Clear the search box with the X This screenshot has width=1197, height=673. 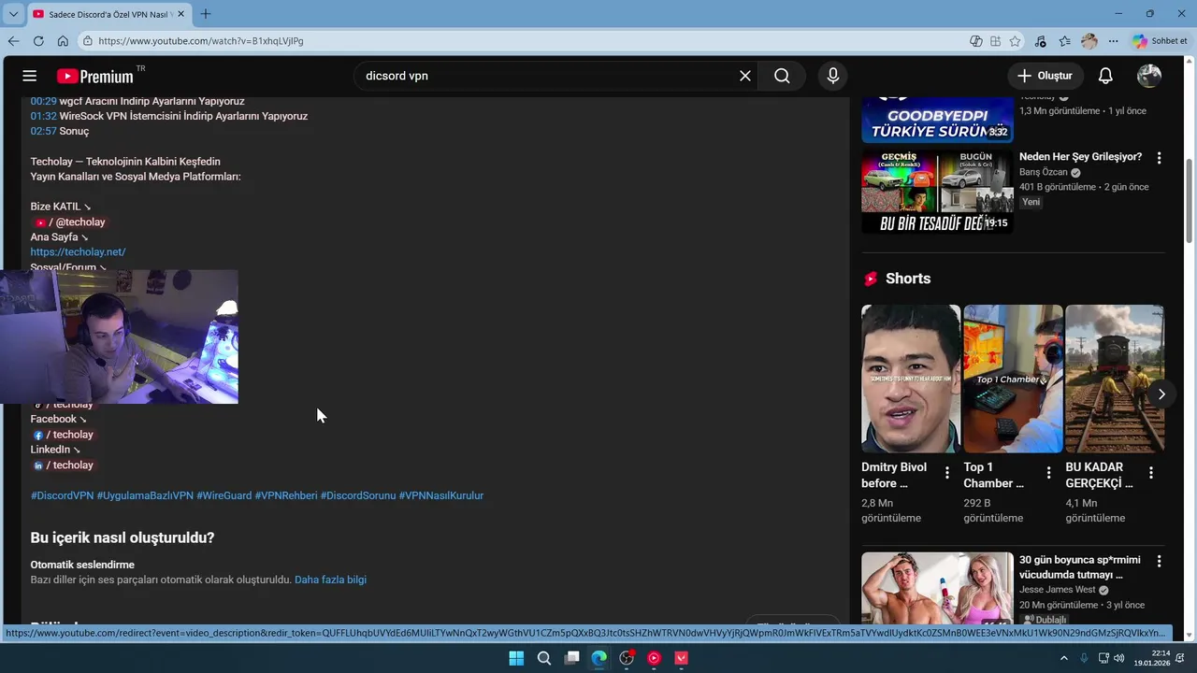pyautogui.click(x=745, y=76)
